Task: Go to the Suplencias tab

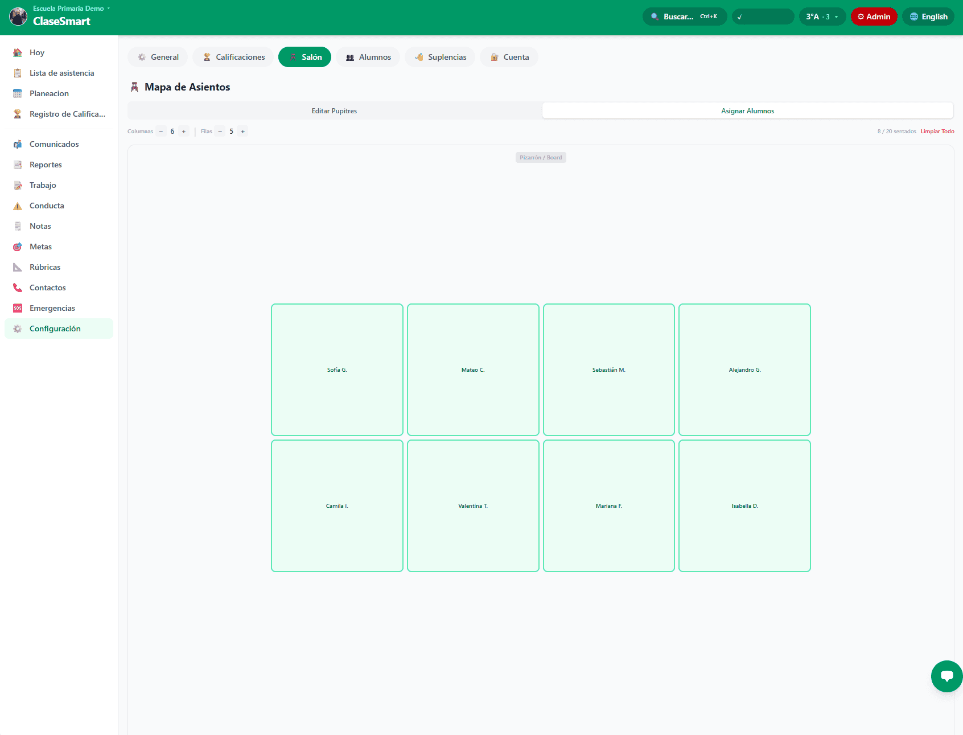Action: click(x=440, y=57)
